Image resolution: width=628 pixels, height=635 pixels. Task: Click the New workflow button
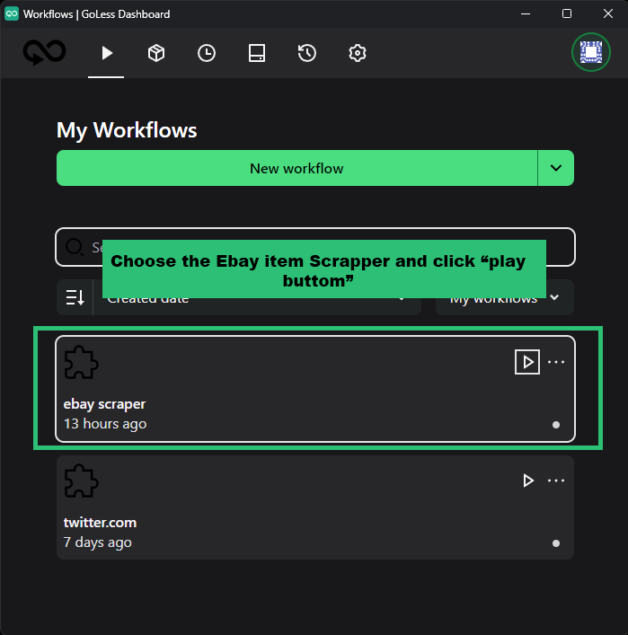(297, 168)
